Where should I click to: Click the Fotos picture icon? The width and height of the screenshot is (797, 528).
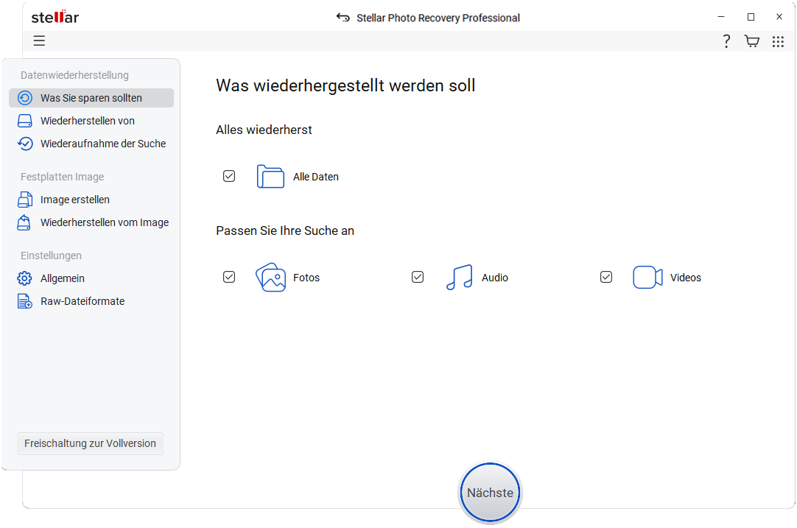click(270, 277)
